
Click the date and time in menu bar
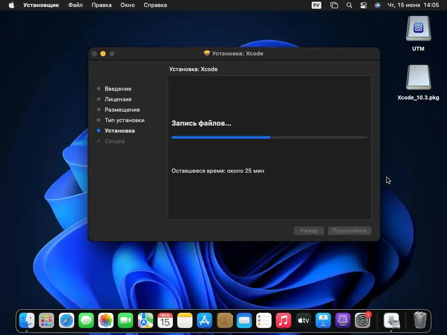tap(413, 5)
